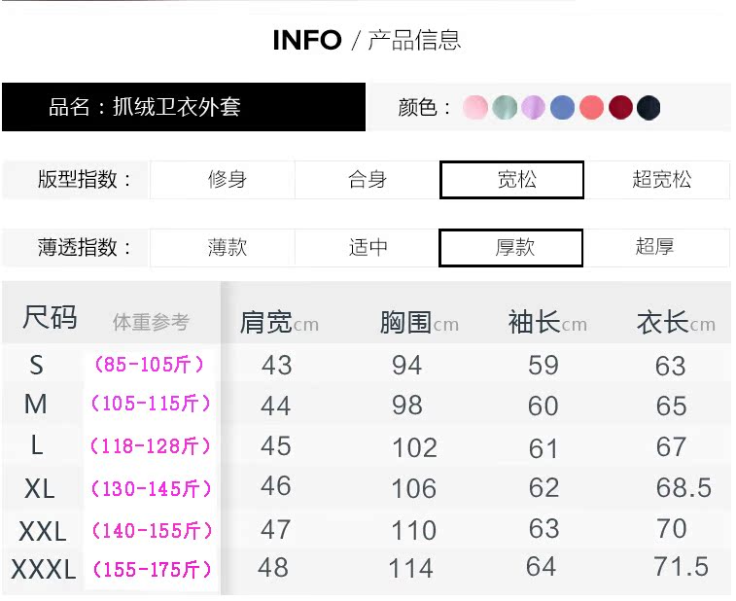736x601 pixels.
Task: Select the 厚款 thickness option
Action: pyautogui.click(x=511, y=248)
